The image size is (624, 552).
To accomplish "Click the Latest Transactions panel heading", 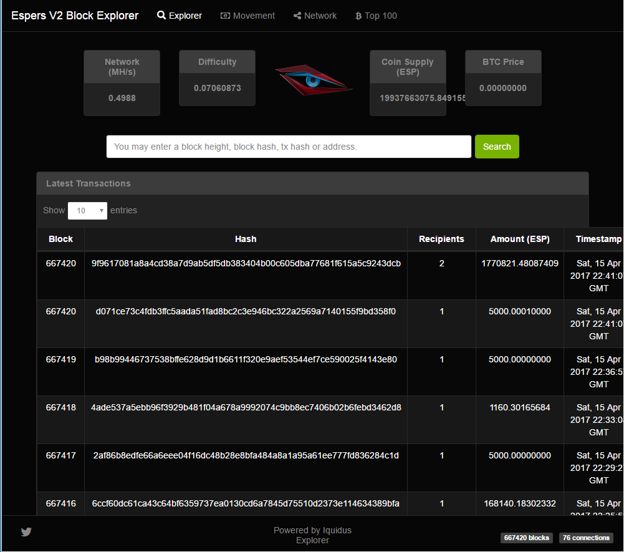I will click(x=89, y=183).
